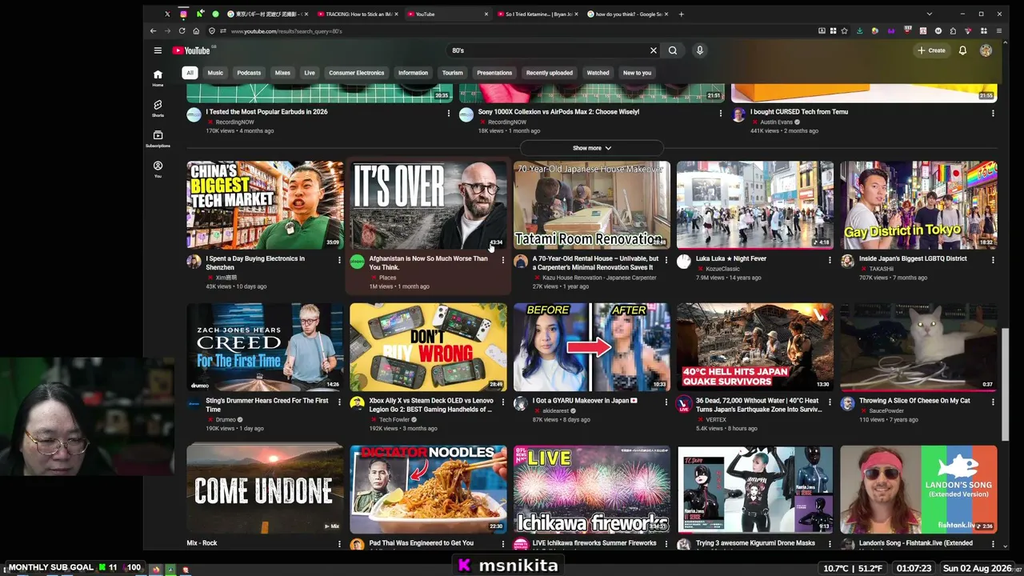Play the Landon's Song thumbnail
The width and height of the screenshot is (1024, 576).
click(918, 489)
